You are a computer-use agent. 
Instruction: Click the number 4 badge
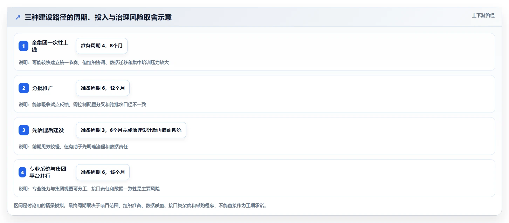point(22,172)
